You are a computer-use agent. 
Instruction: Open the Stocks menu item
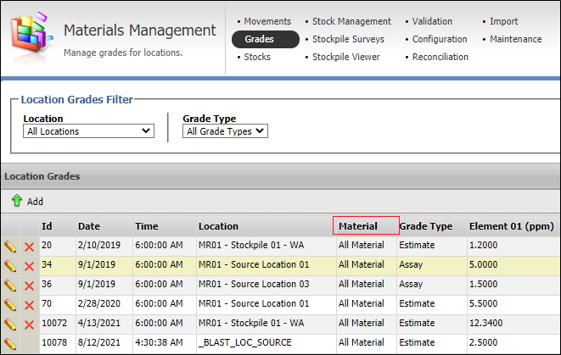(x=257, y=57)
